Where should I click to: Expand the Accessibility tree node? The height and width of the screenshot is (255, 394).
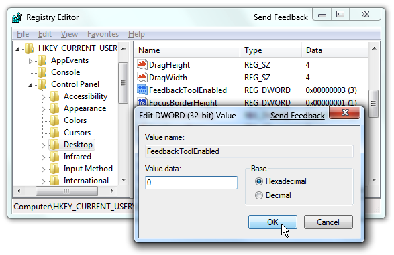[x=43, y=97]
